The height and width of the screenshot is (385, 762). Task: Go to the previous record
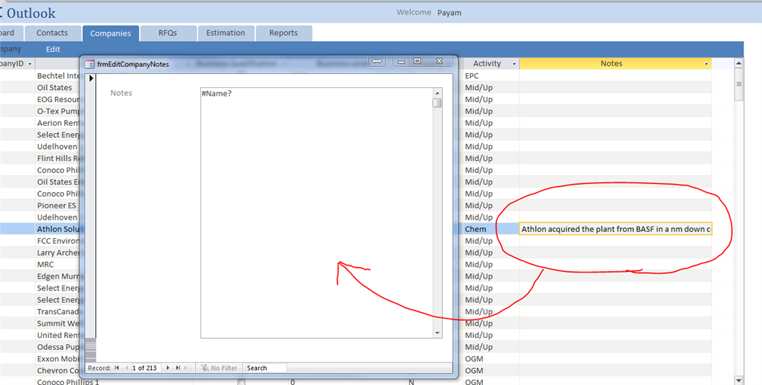coord(127,368)
